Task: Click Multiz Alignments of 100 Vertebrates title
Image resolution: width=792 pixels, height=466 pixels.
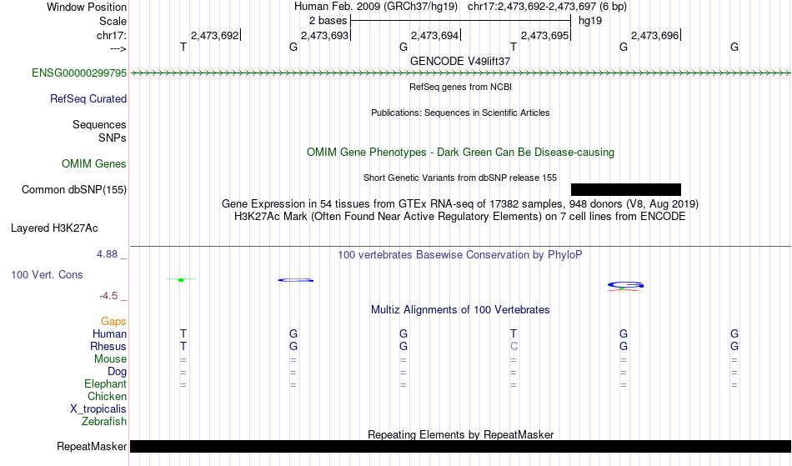Action: 460,309
